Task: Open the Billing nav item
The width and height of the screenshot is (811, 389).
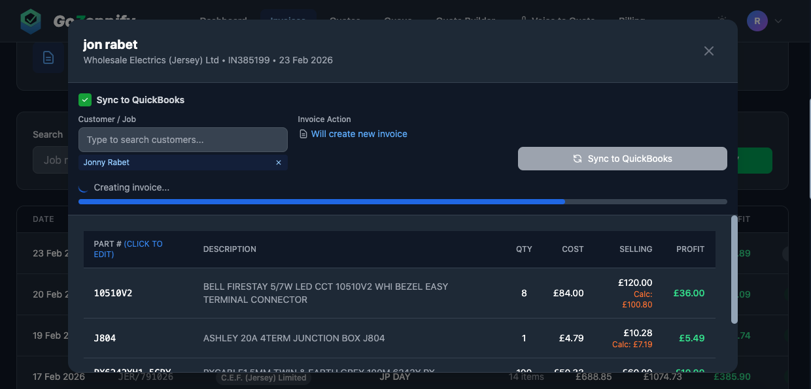Action: (631, 20)
